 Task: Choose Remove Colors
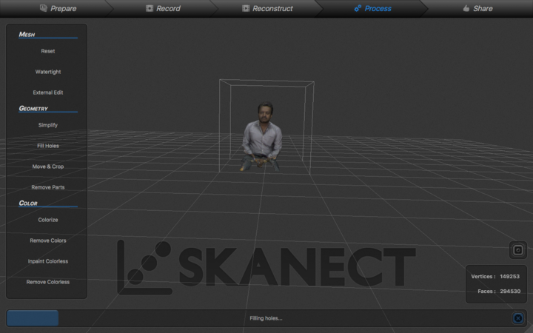pos(48,240)
